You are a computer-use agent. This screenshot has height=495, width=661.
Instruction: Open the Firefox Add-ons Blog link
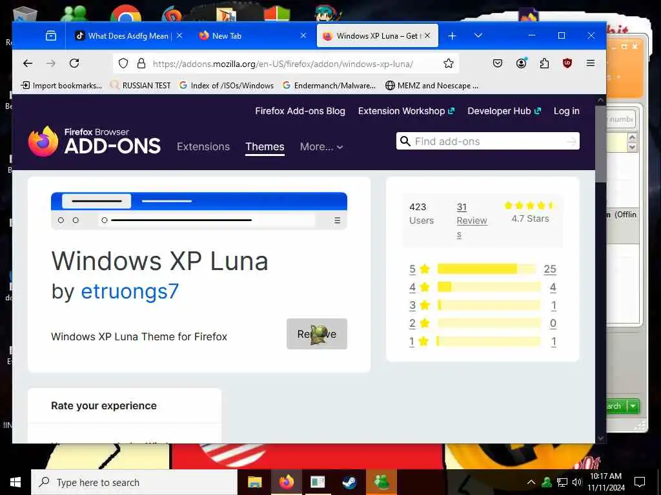click(x=300, y=111)
